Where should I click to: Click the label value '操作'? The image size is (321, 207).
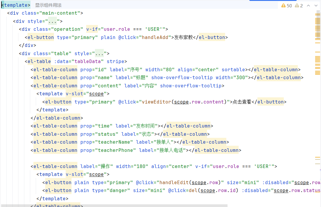106,166
